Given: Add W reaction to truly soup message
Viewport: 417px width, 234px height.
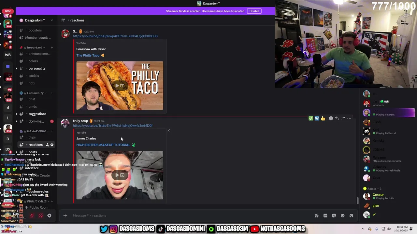Looking at the screenshot, I should pos(317,118).
